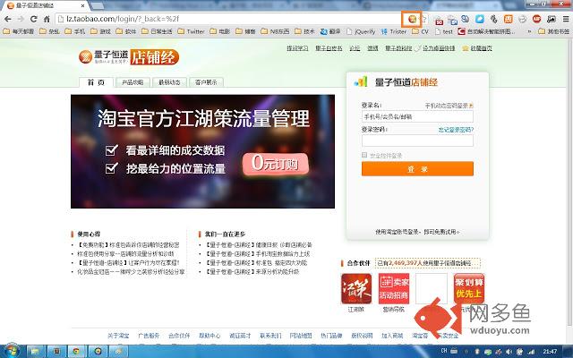Click the 0元订购 banner button
The width and height of the screenshot is (573, 358).
point(276,164)
